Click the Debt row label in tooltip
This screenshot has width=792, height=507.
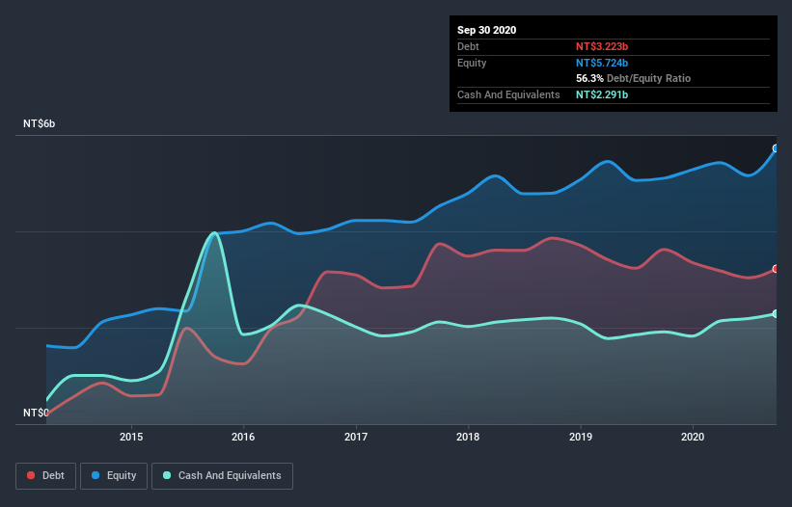click(x=468, y=46)
